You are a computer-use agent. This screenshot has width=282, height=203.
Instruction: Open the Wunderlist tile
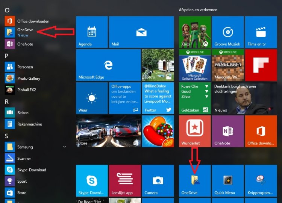[194, 131]
